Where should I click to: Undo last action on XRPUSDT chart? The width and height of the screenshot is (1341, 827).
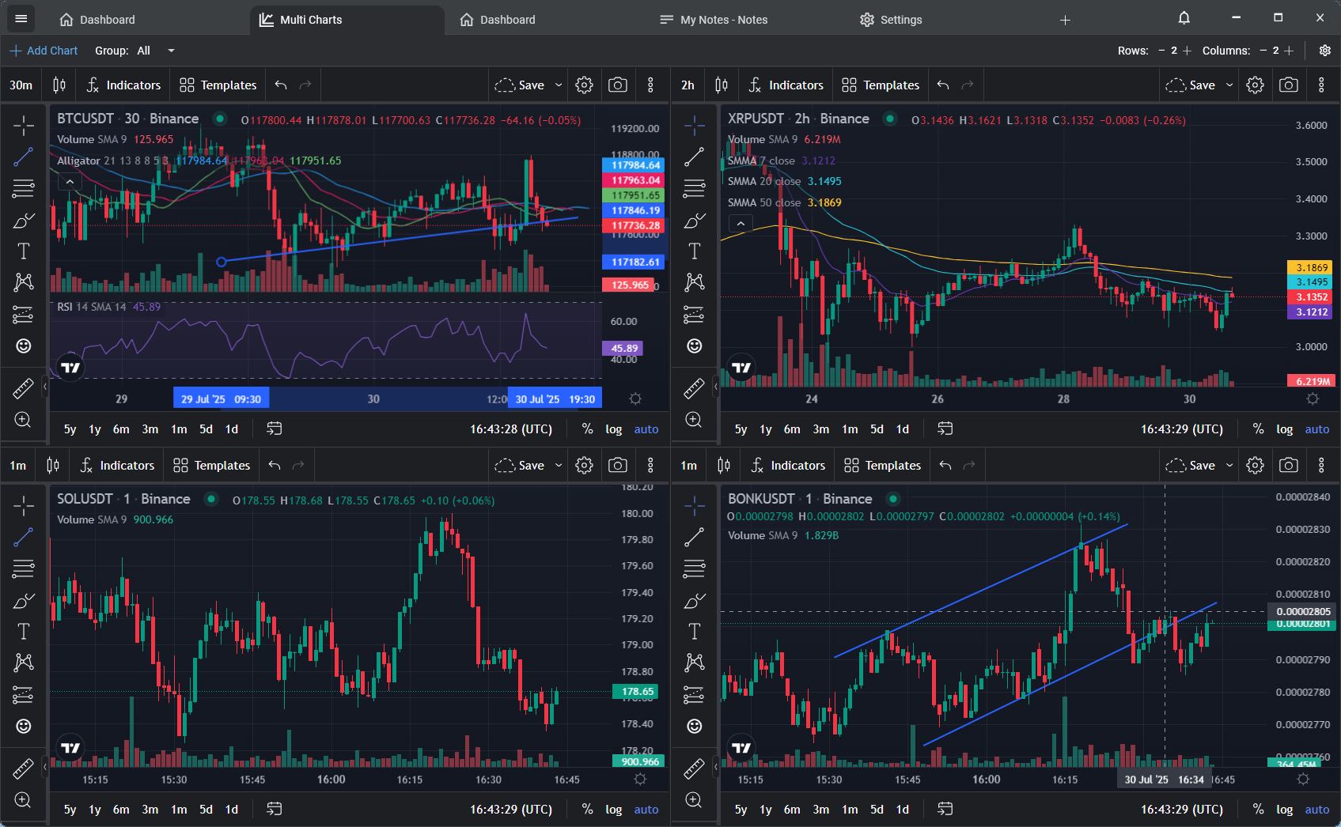(x=943, y=85)
